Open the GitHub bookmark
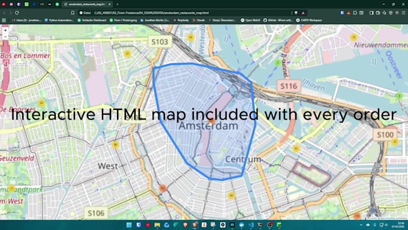408x230 pixels. point(278,20)
